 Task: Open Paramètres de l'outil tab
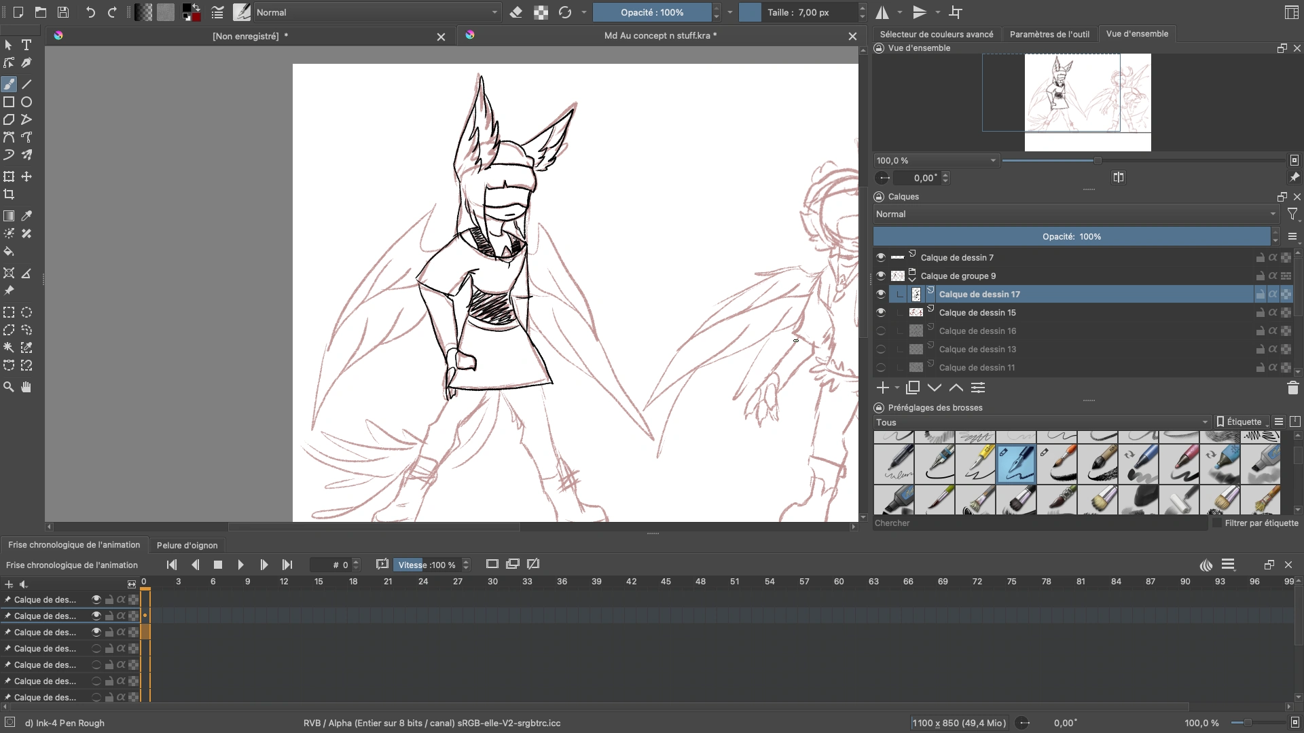click(x=1049, y=34)
